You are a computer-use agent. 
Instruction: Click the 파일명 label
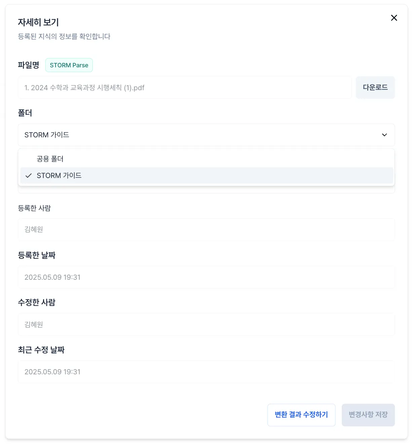(x=29, y=65)
